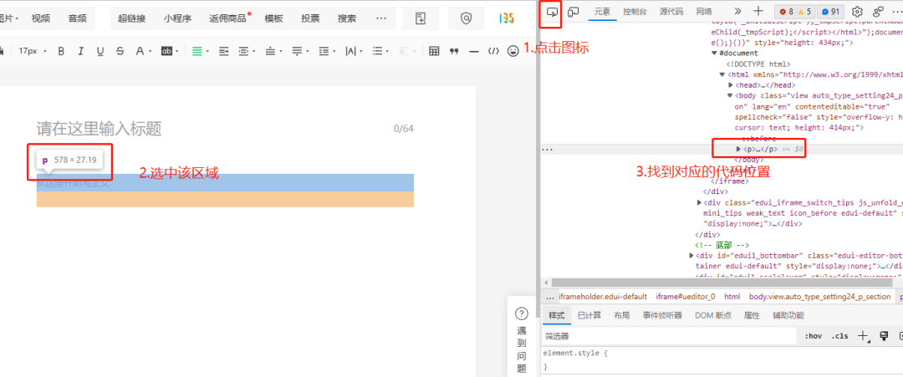903x377 pixels.
Task: Select the 元素 tab
Action: (602, 11)
